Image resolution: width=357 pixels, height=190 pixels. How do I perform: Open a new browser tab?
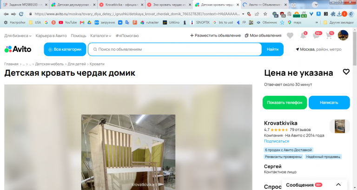coord(293,5)
